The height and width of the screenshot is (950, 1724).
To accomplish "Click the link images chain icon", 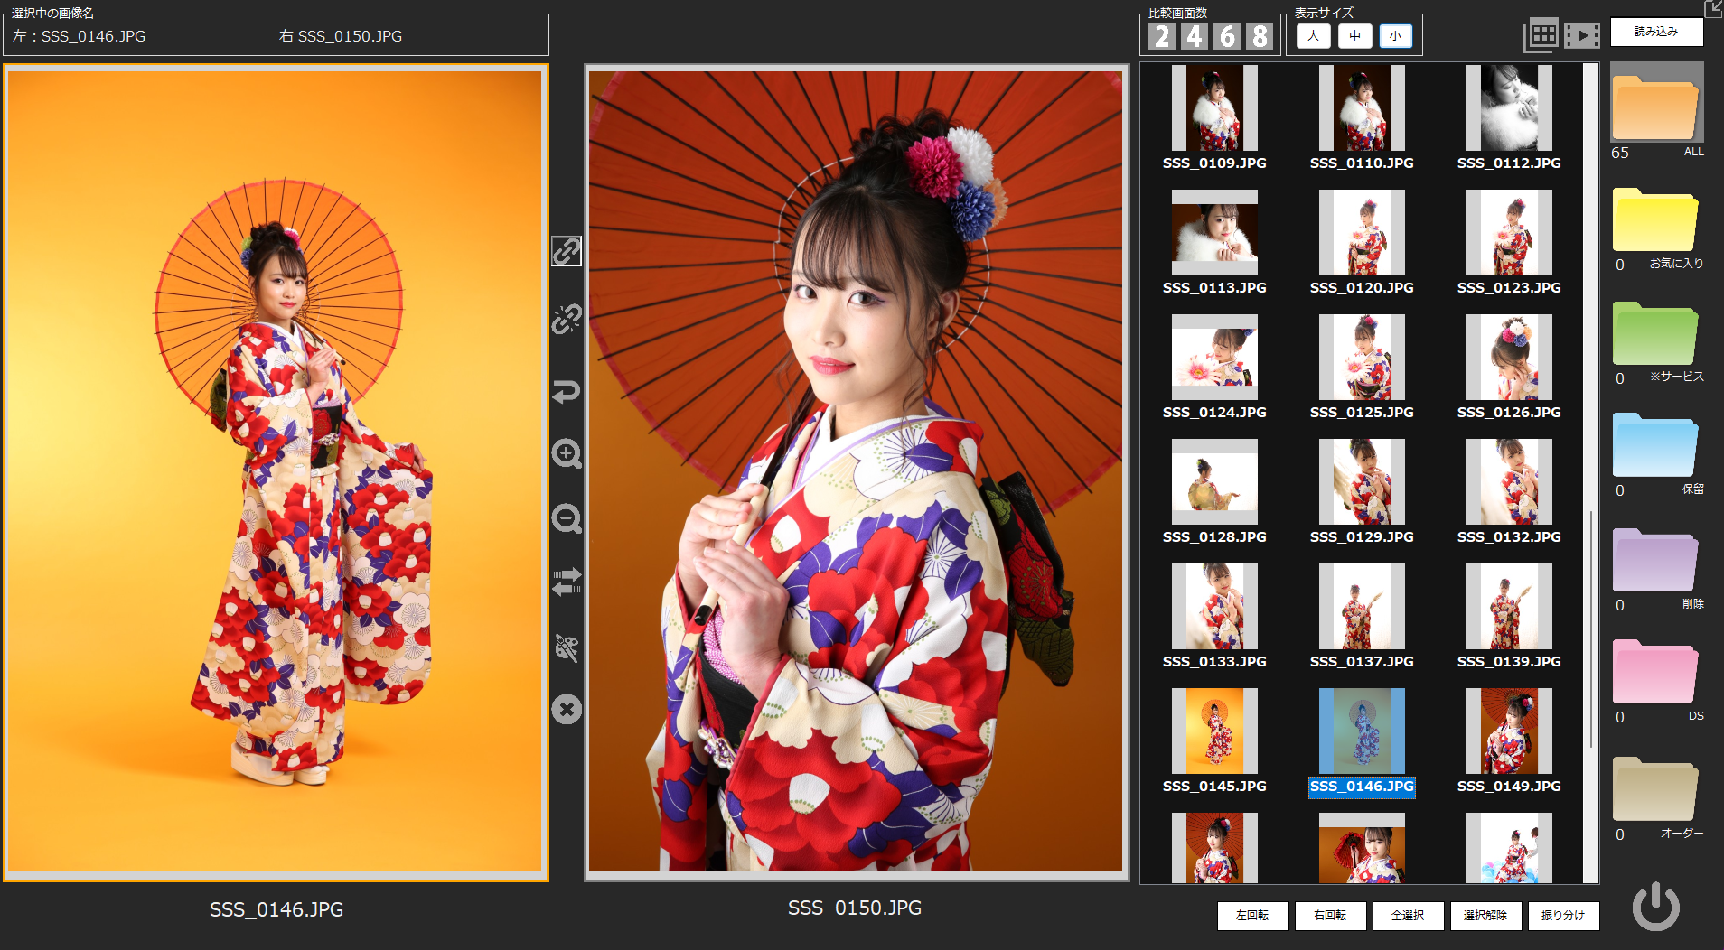I will [567, 251].
